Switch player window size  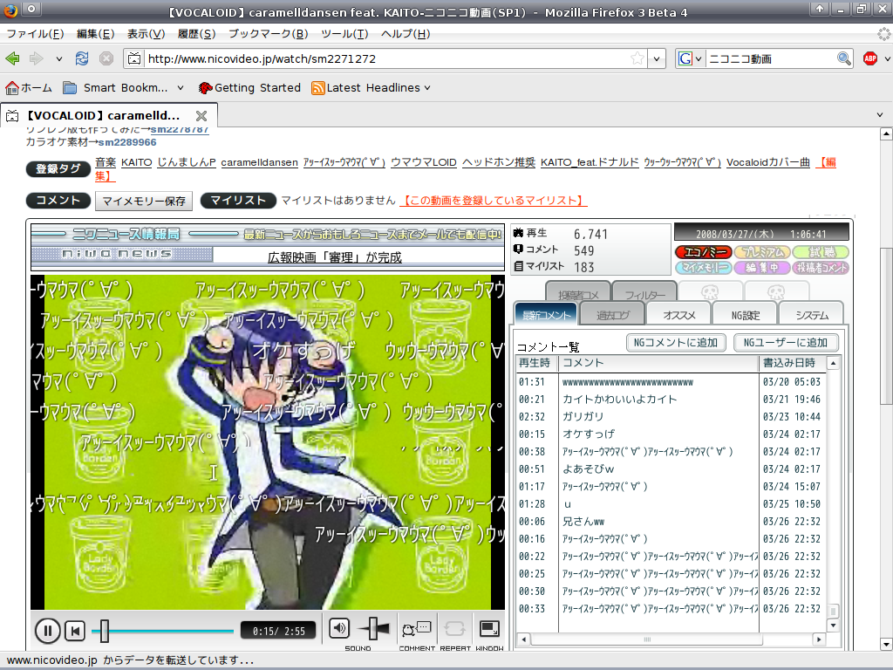(x=489, y=629)
